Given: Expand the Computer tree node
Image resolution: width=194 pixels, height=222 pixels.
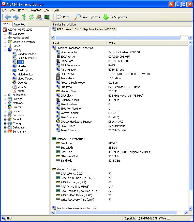Looking at the screenshot, I should click(x=5, y=34).
